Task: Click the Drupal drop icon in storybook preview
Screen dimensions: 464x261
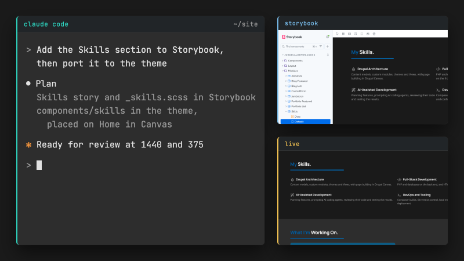Action: coord(353,69)
